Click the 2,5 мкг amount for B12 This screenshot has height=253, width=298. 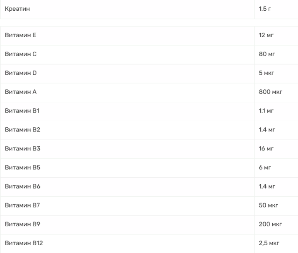coord(269,243)
